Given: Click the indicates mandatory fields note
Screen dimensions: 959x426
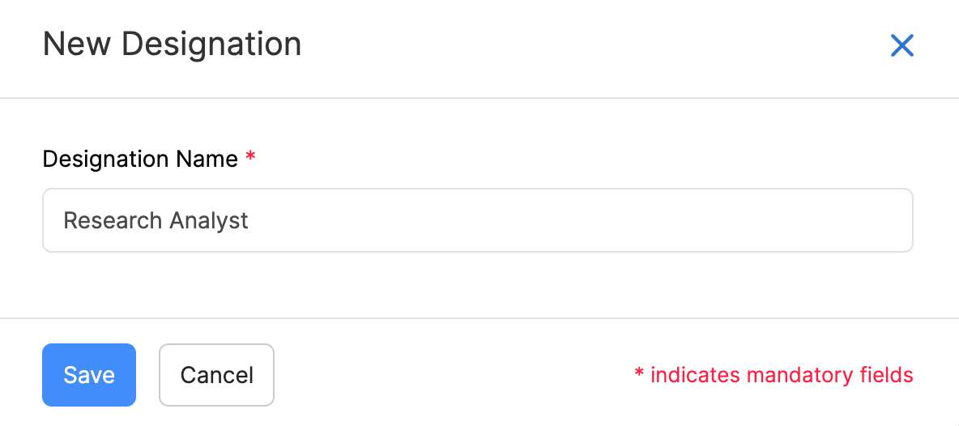Looking at the screenshot, I should pos(774,375).
